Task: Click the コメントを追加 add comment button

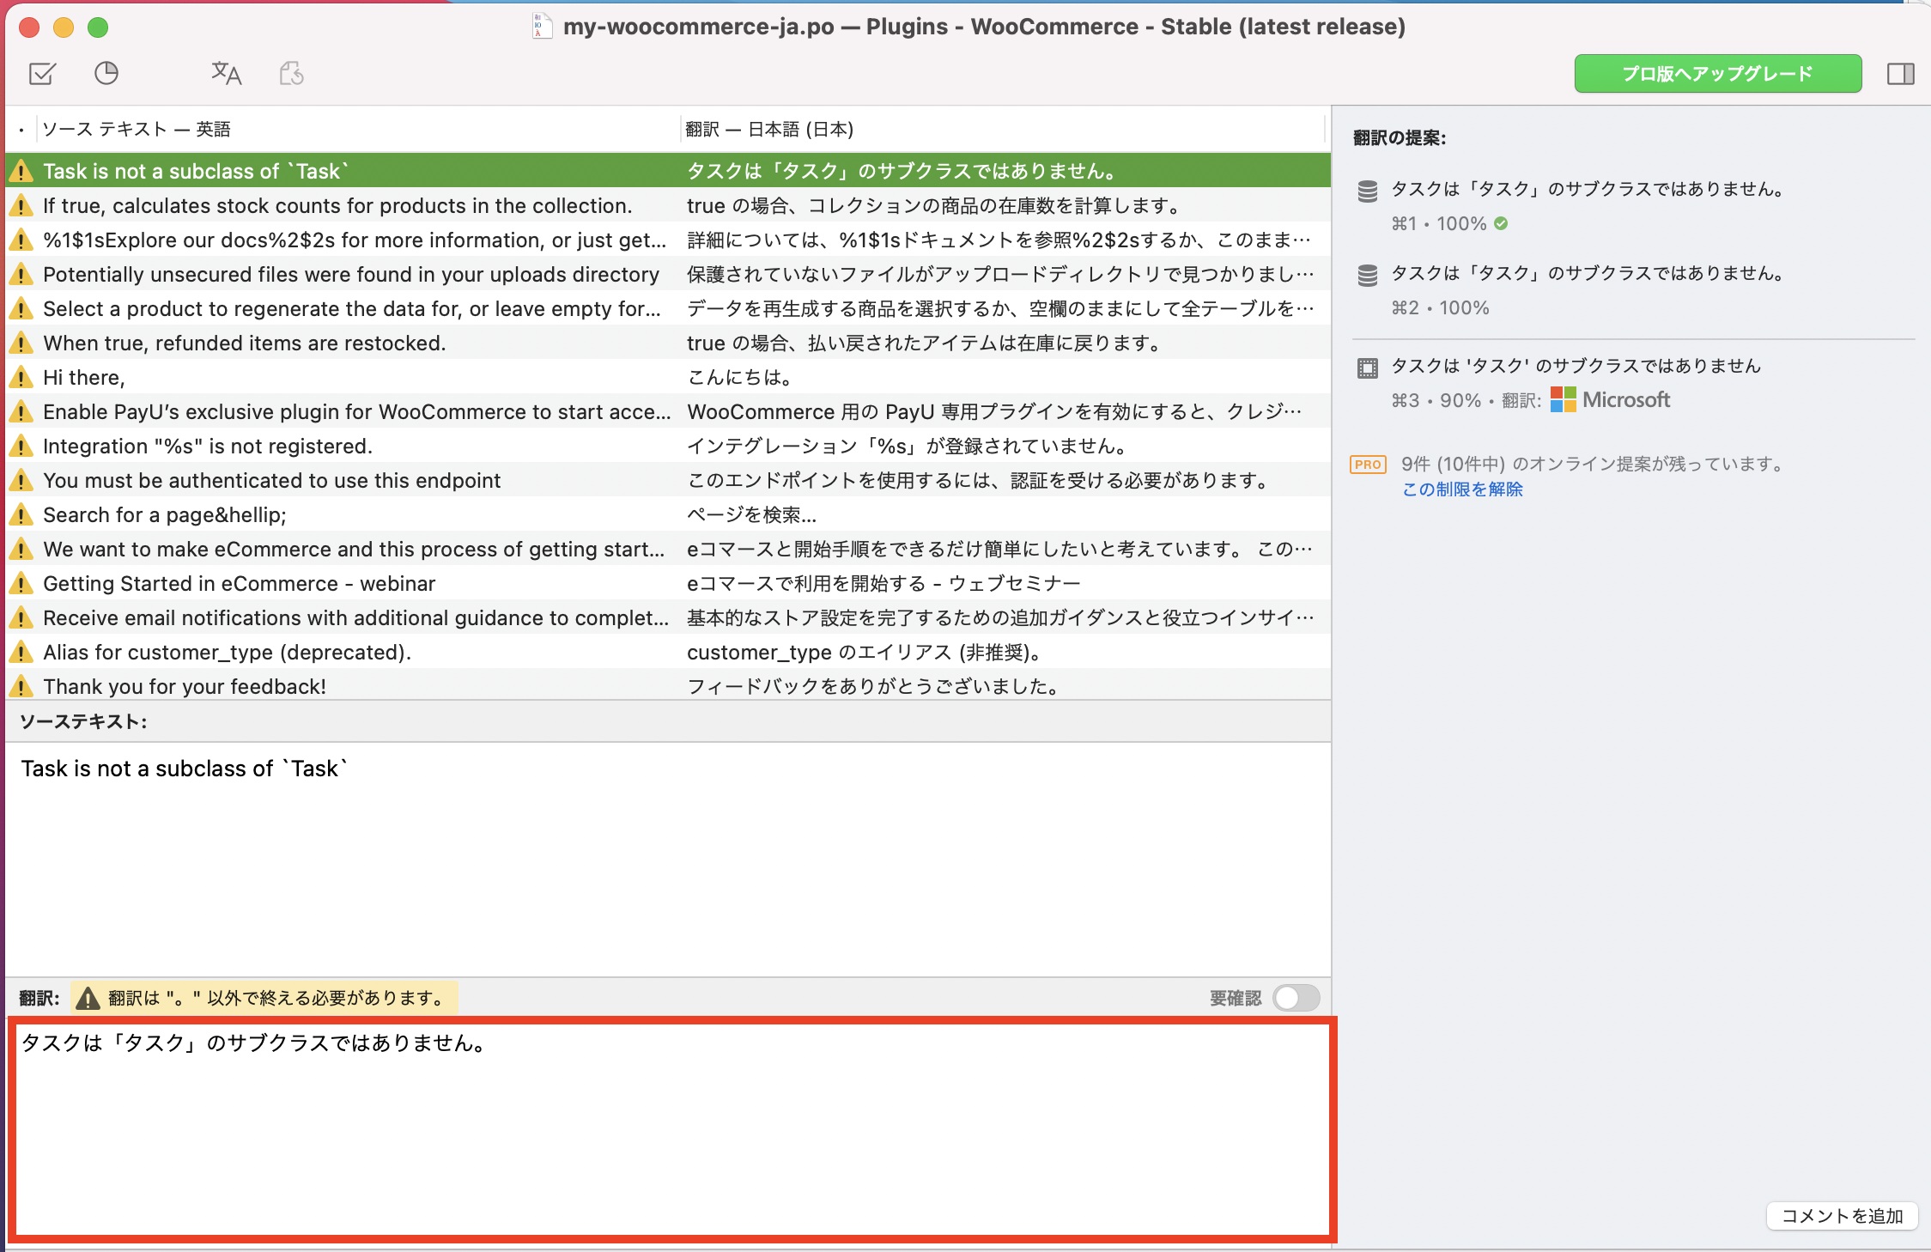Action: pos(1843,1216)
